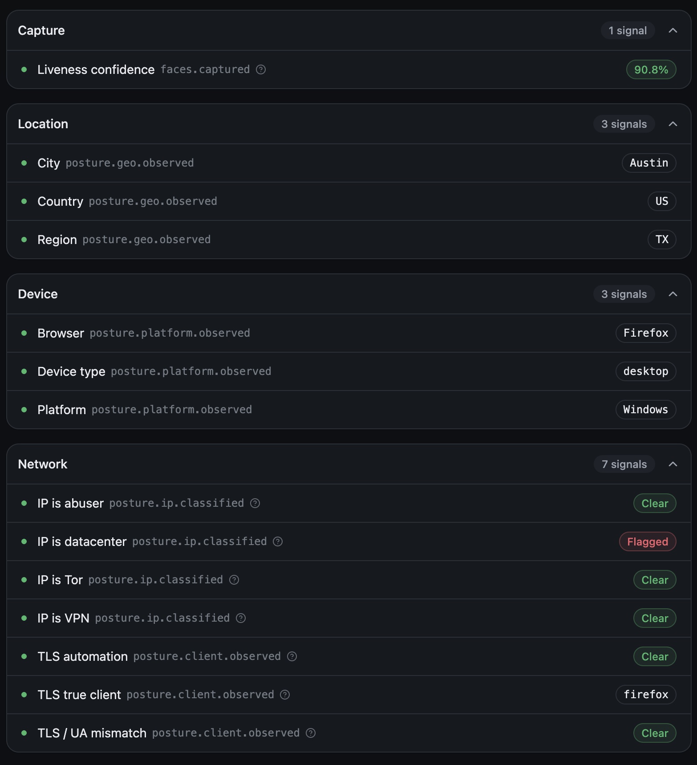Click the Flagged badge for IP is datacenter
This screenshot has height=765, width=697.
648,541
